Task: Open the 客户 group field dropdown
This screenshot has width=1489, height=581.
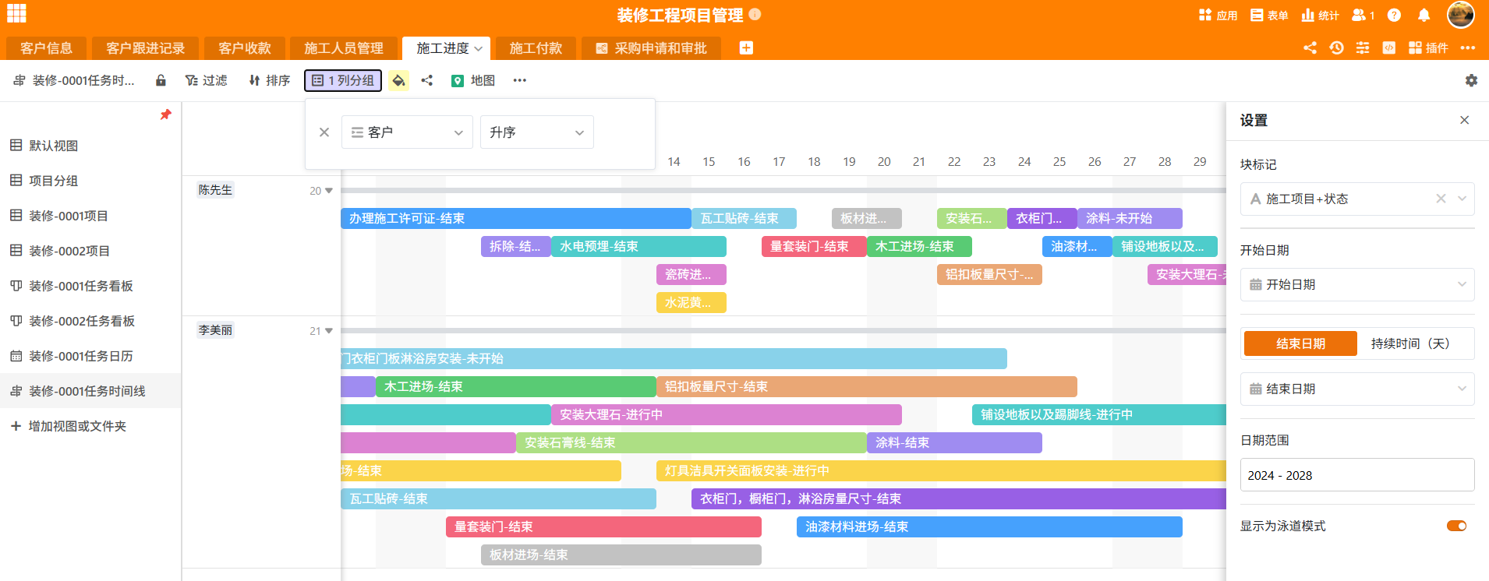Action: click(x=407, y=132)
